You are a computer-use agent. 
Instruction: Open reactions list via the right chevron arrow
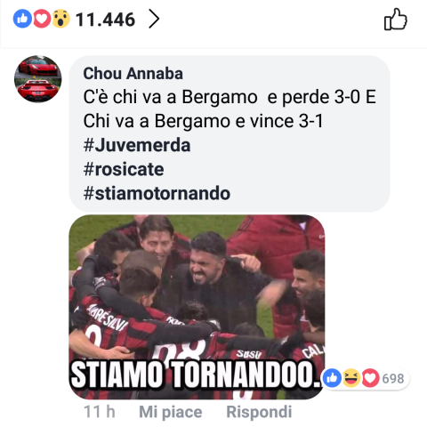click(154, 19)
